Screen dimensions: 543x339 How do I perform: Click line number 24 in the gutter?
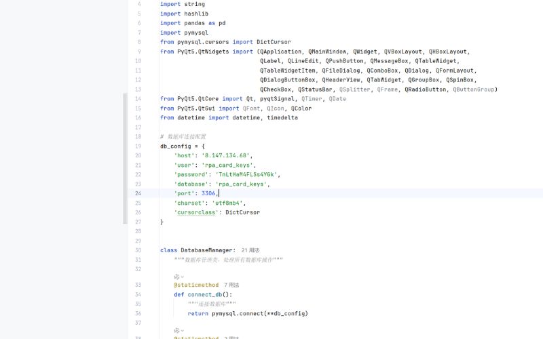[x=138, y=193]
